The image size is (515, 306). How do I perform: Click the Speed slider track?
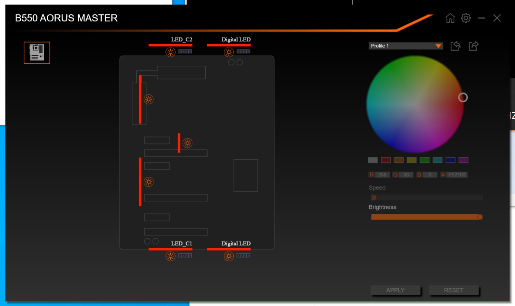click(427, 198)
